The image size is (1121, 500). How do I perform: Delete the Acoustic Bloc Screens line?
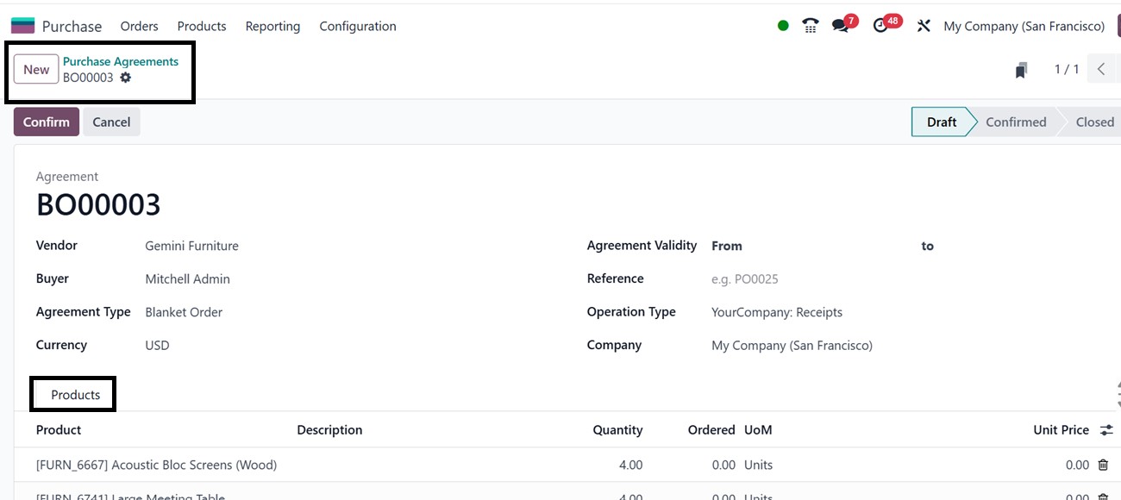tap(1103, 465)
